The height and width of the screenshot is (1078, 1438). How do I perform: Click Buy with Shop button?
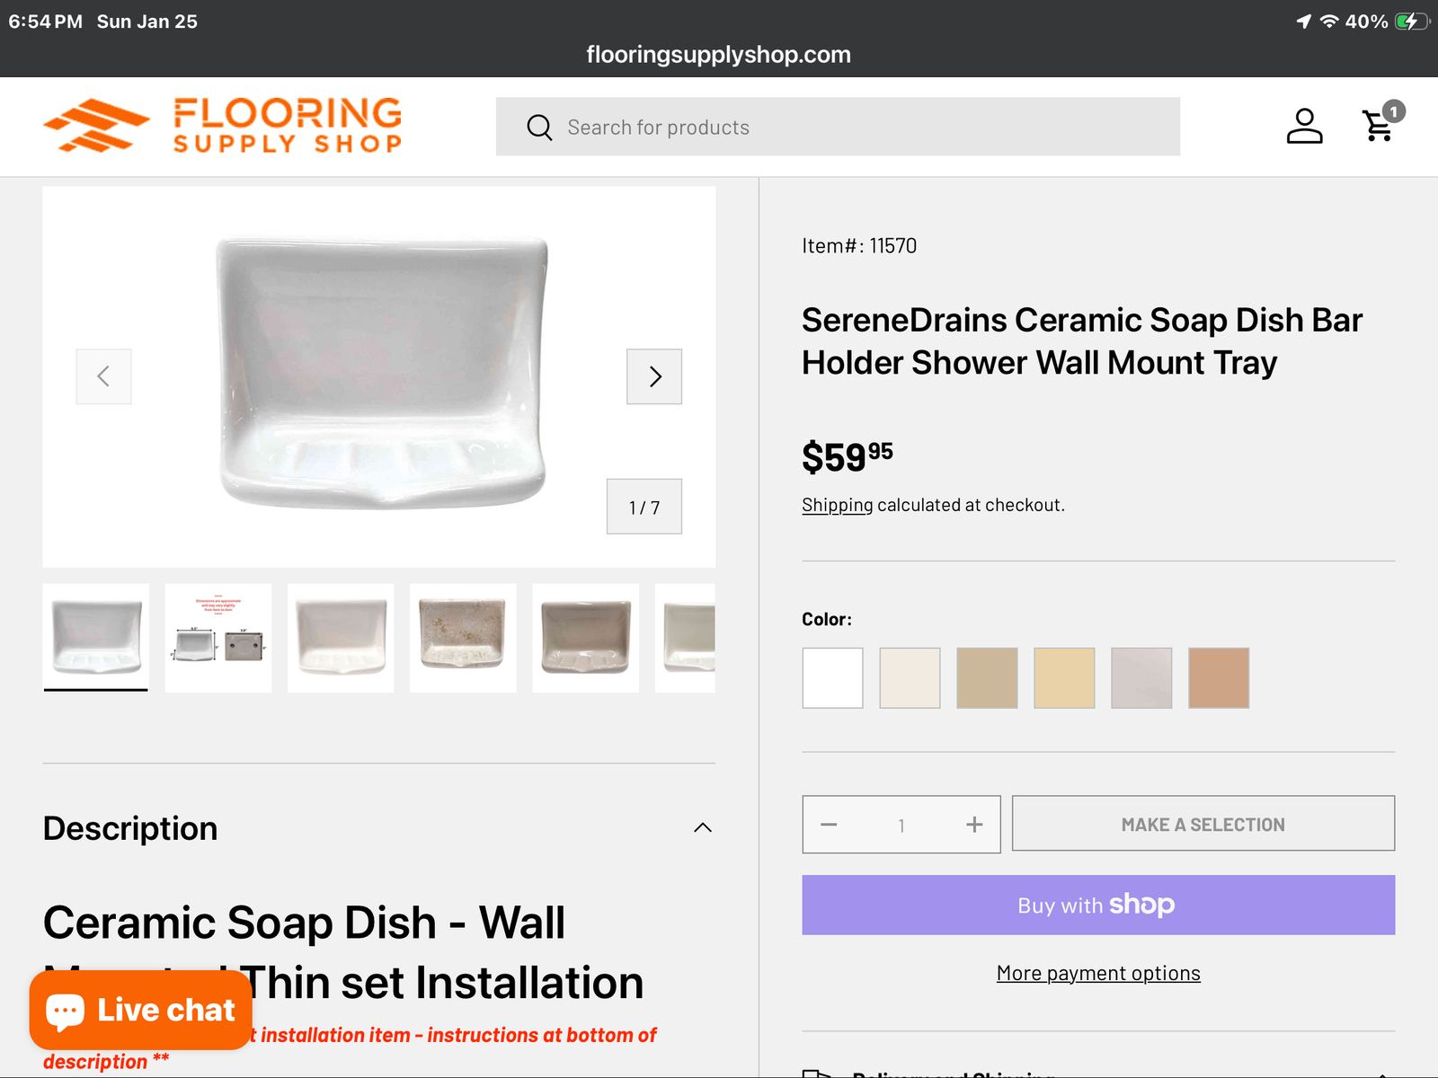1098,905
